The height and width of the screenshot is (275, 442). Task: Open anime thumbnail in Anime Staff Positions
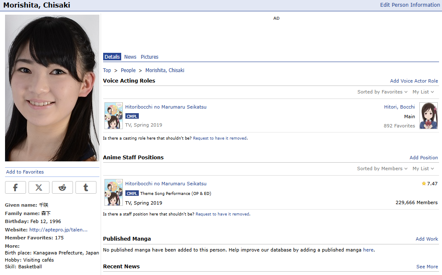click(x=113, y=192)
